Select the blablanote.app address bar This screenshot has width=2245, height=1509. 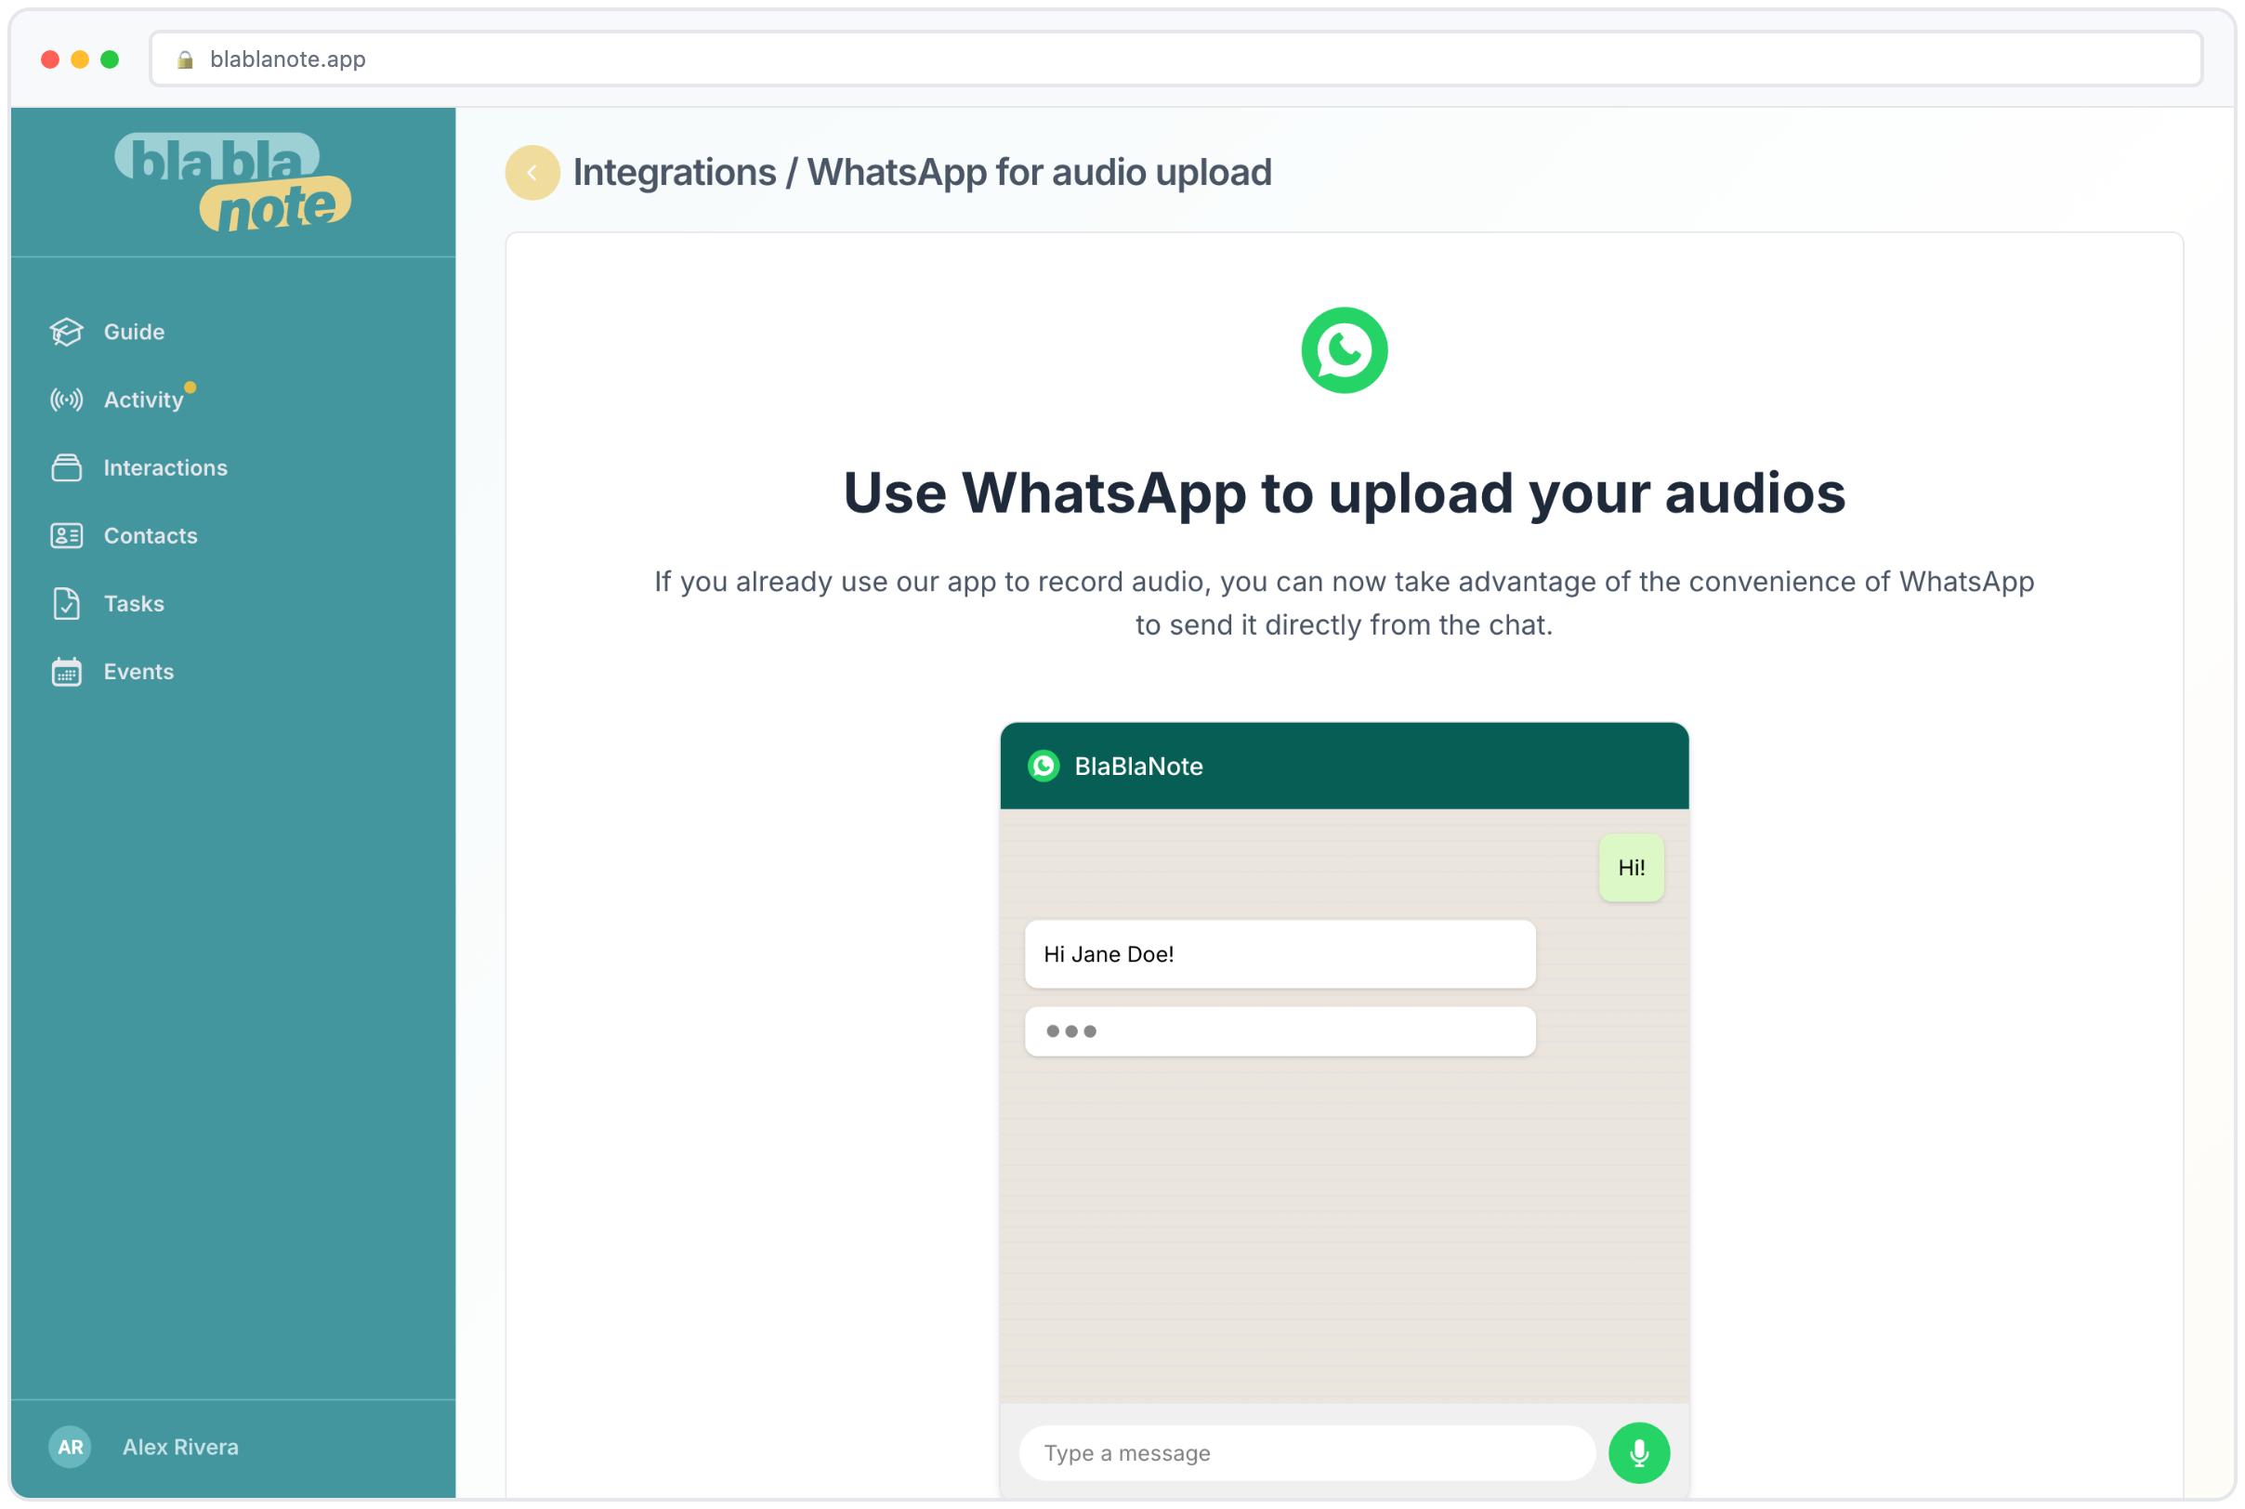tap(289, 59)
